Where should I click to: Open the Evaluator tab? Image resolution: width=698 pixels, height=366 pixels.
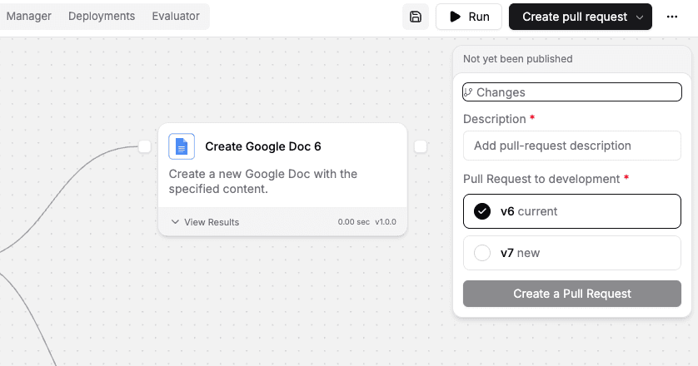click(176, 16)
